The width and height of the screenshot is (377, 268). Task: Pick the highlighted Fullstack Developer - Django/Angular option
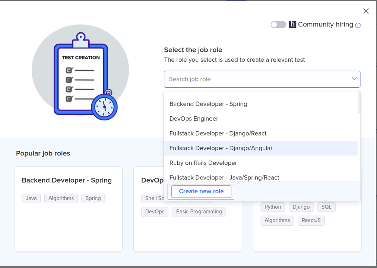pos(221,148)
